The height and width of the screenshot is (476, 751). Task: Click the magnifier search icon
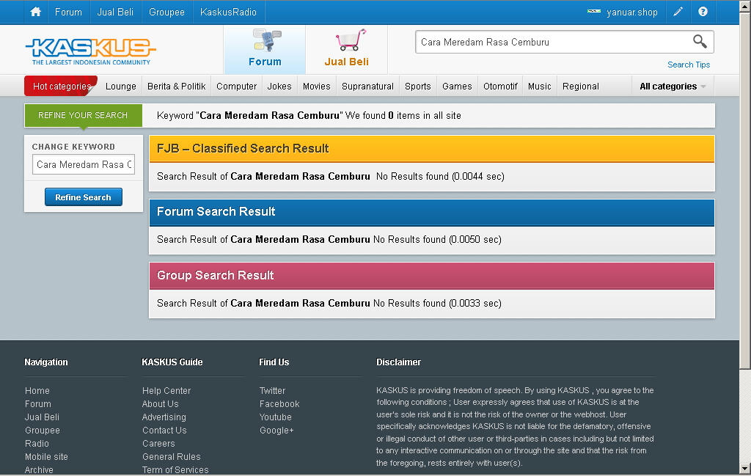(700, 42)
